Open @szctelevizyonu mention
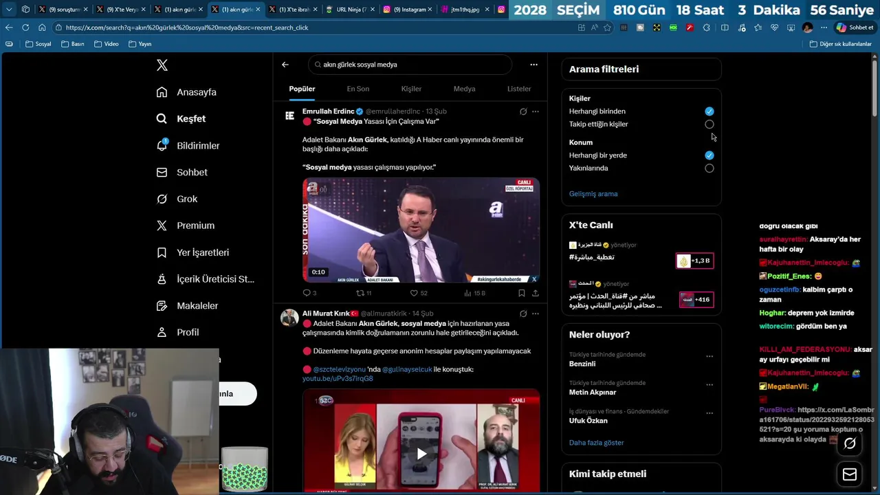This screenshot has width=880, height=495. pos(340,369)
